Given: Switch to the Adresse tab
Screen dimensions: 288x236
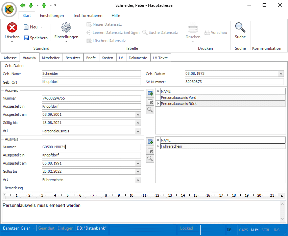Looking at the screenshot, I should [x=10, y=58].
